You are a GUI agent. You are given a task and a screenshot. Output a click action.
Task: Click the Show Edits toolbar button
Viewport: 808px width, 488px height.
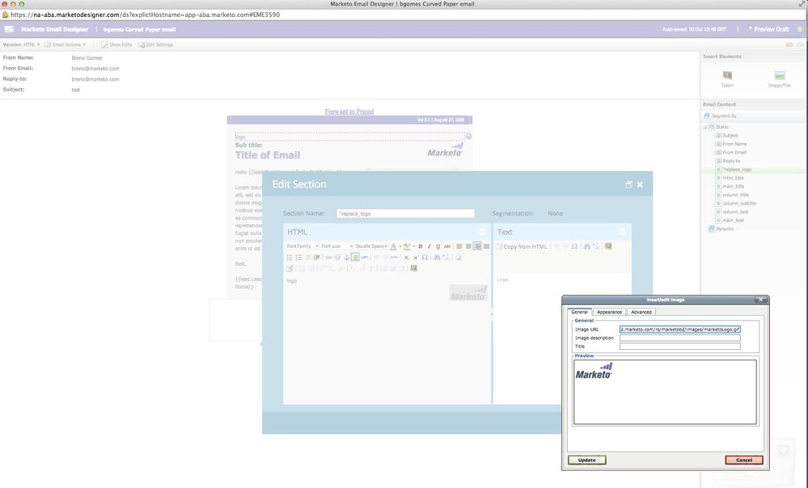(x=116, y=44)
